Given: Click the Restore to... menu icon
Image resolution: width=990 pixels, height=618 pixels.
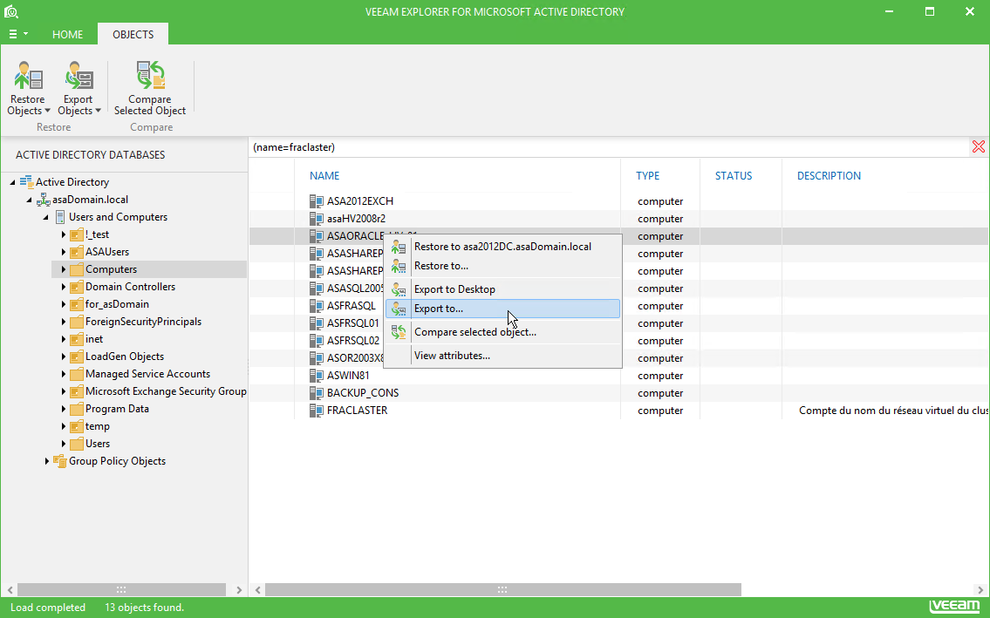Looking at the screenshot, I should pos(399,266).
